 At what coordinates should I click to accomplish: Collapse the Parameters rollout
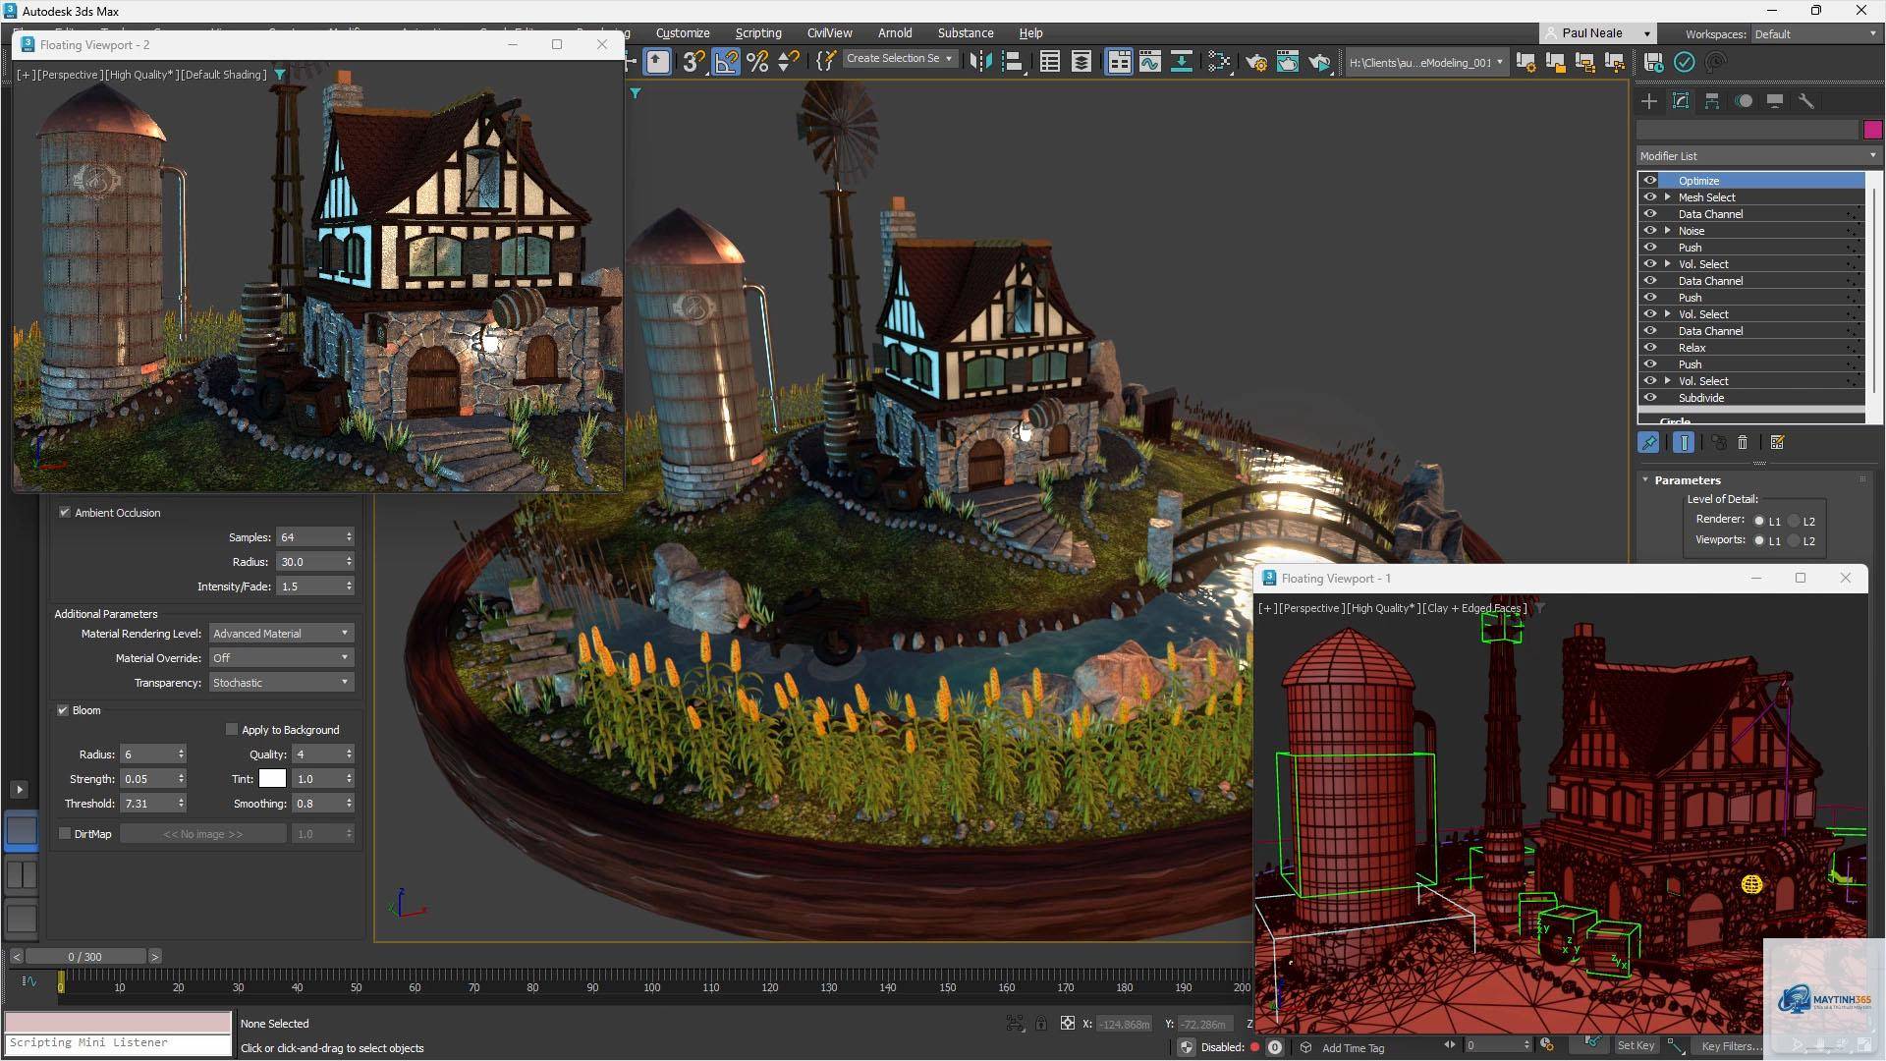(x=1646, y=480)
